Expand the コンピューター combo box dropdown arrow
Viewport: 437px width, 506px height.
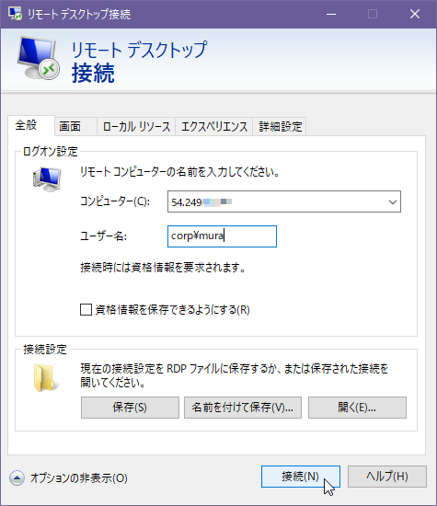[393, 202]
